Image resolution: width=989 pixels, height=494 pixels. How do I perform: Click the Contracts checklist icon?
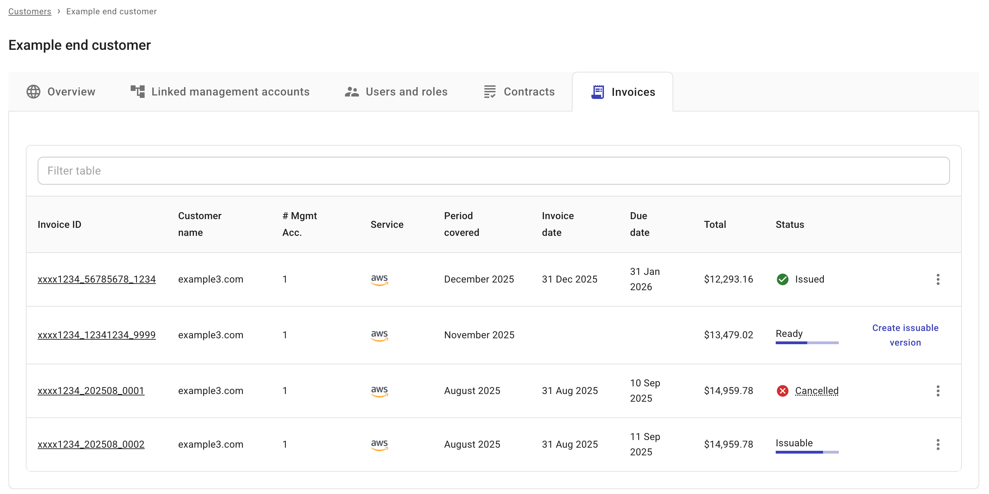490,91
